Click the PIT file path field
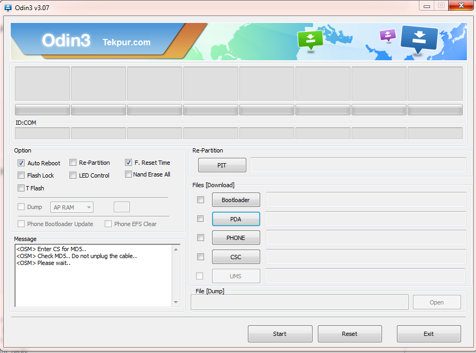476x353 pixels. point(358,165)
